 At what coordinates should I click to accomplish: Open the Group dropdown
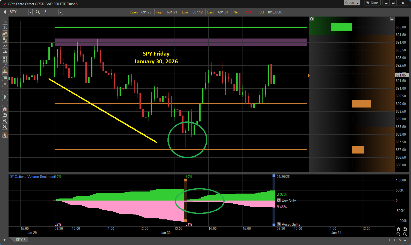(352, 3)
